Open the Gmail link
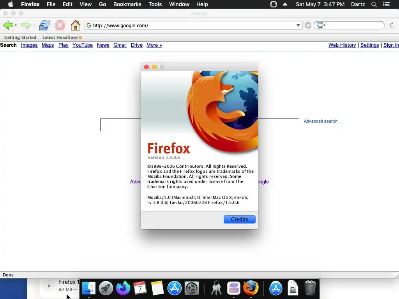 pos(120,45)
